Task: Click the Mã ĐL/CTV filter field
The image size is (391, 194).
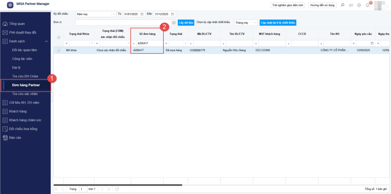Action: click(x=207, y=44)
